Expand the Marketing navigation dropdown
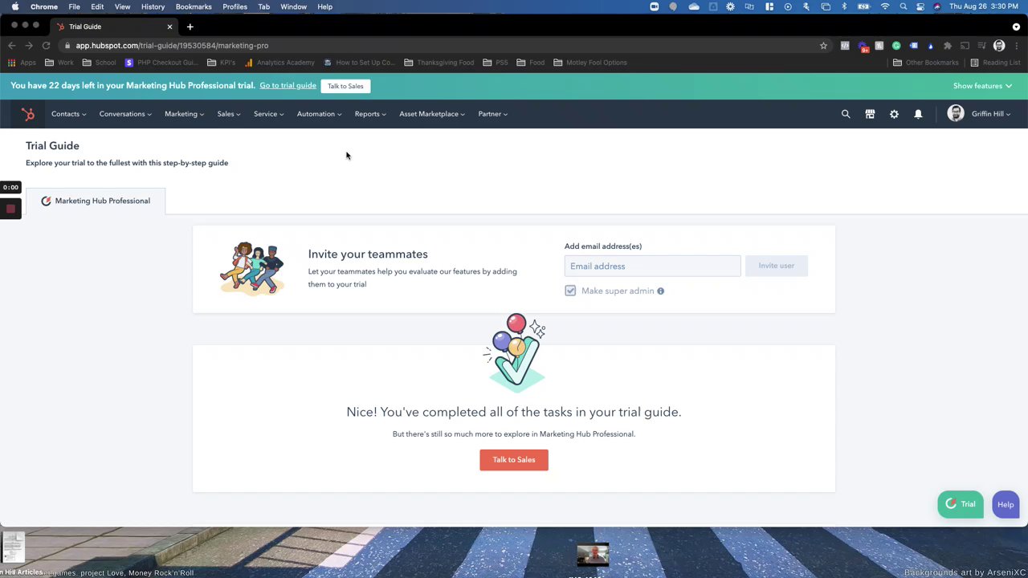The width and height of the screenshot is (1028, 578). 184,114
